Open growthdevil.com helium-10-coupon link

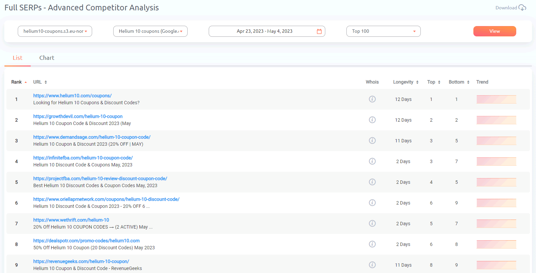click(78, 116)
